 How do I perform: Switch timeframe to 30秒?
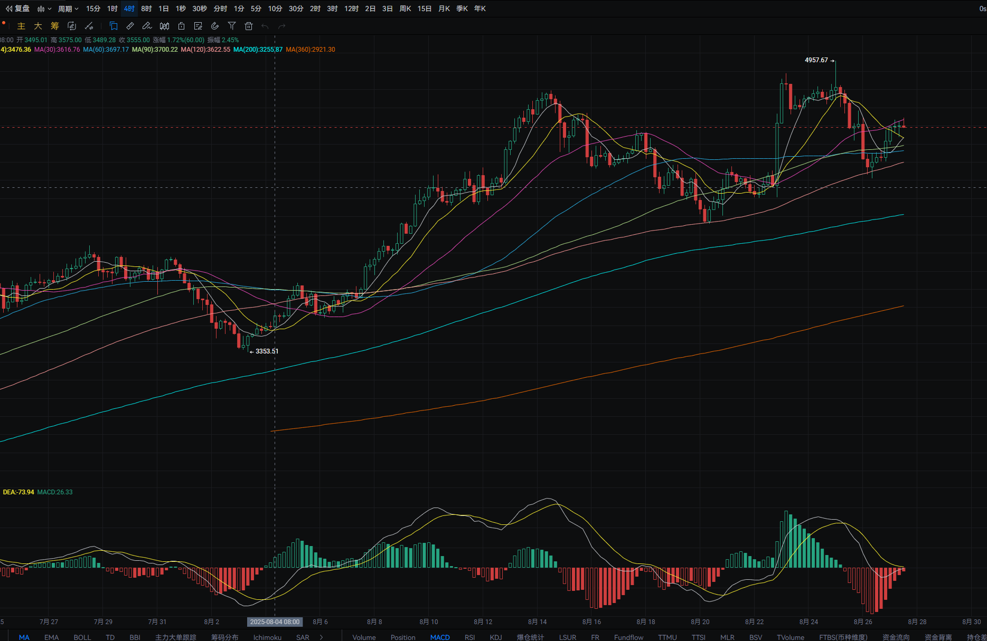(x=200, y=8)
